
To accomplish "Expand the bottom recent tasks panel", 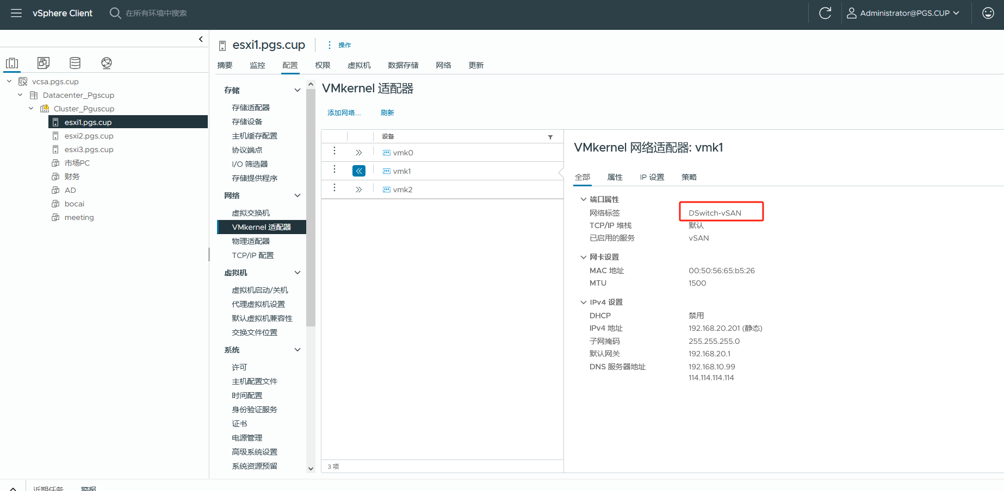I will point(13,488).
